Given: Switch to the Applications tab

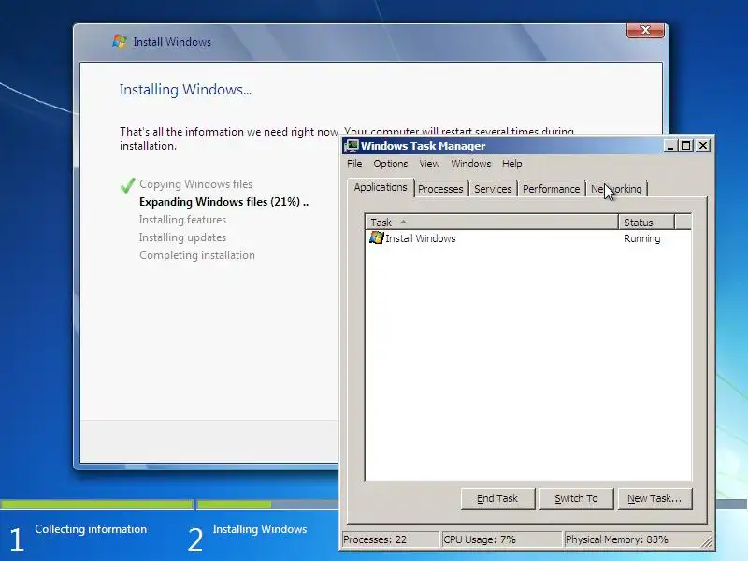Looking at the screenshot, I should (381, 188).
